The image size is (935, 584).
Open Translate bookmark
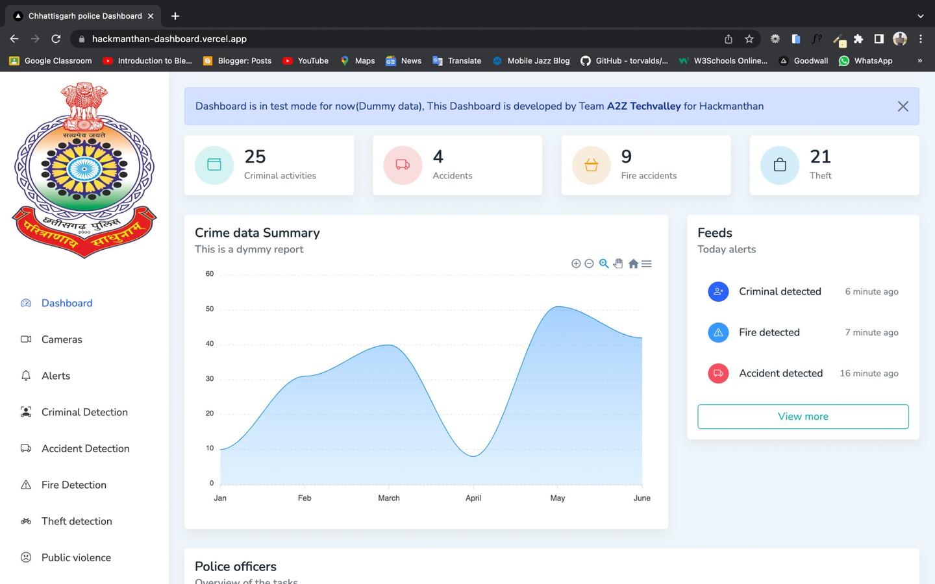(457, 61)
